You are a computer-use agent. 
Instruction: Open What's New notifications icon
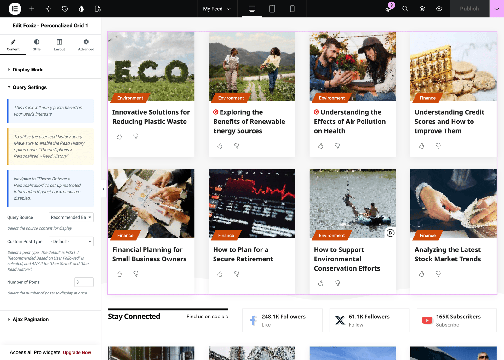pyautogui.click(x=388, y=9)
